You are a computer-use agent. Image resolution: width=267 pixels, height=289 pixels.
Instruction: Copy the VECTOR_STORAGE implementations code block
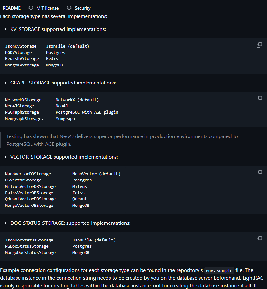[x=259, y=173]
